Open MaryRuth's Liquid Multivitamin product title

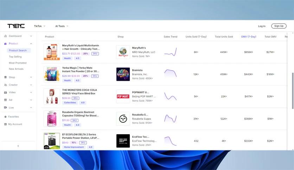[81, 47]
